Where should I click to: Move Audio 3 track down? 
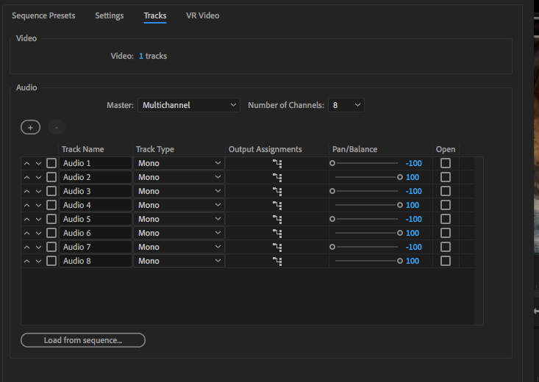pyautogui.click(x=39, y=191)
